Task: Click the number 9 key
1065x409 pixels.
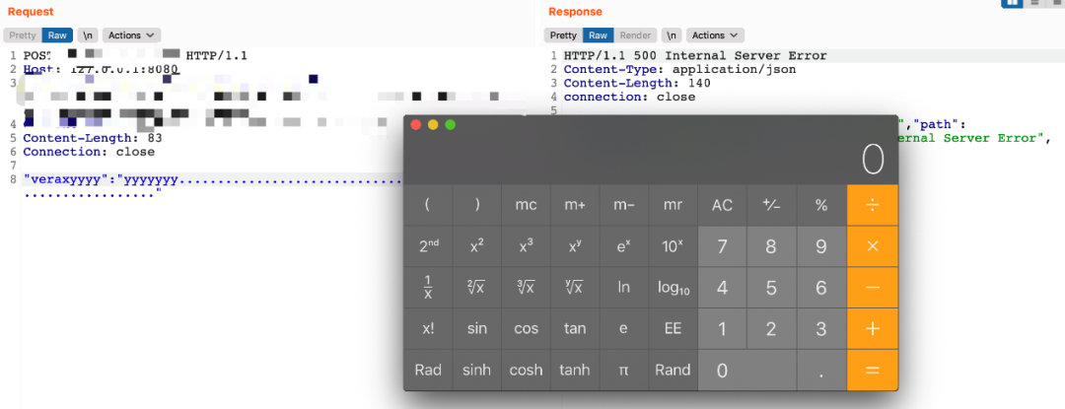Action: click(x=821, y=247)
